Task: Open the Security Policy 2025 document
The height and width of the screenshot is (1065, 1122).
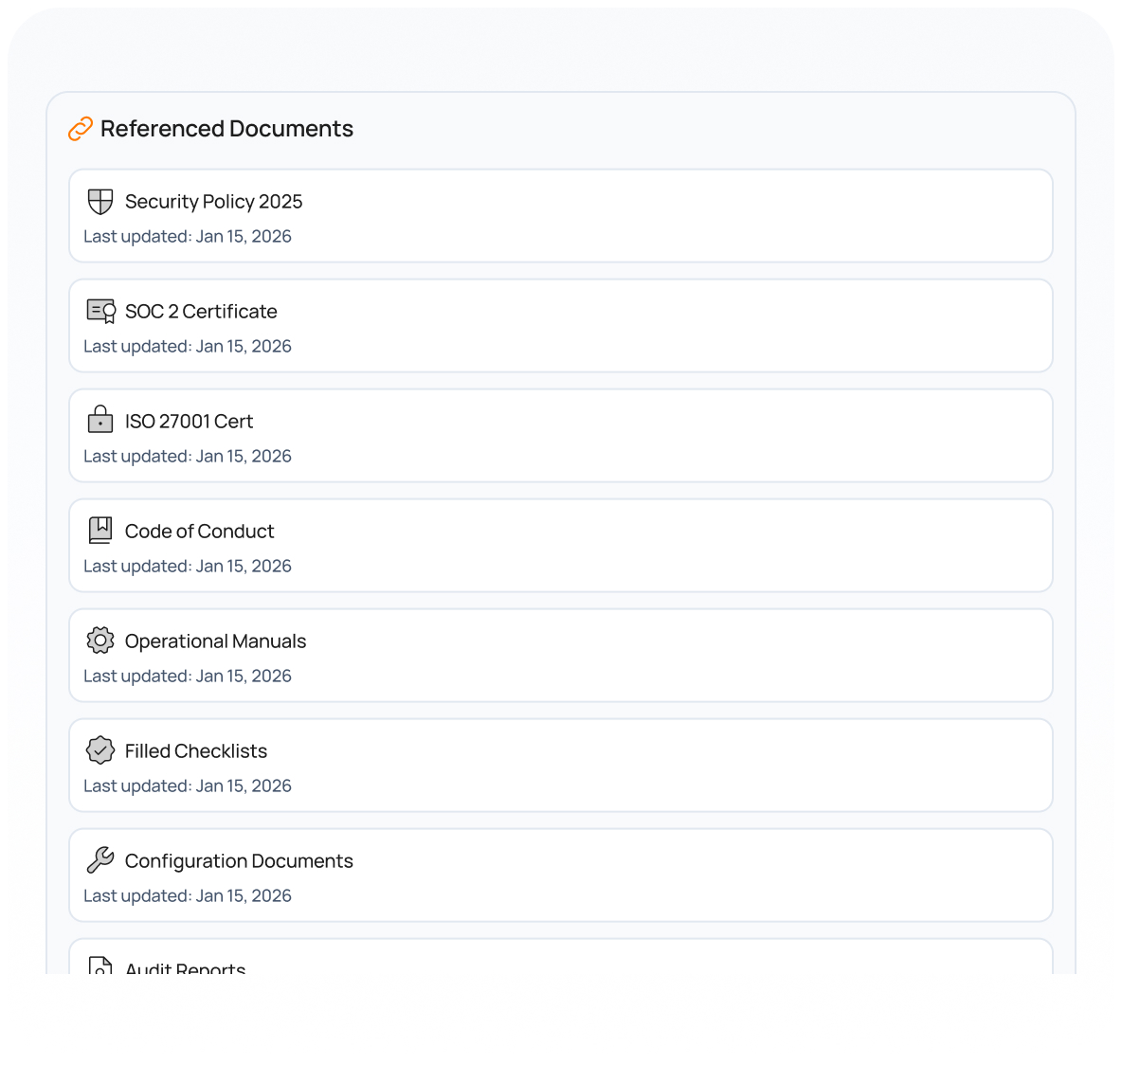Action: (x=213, y=202)
